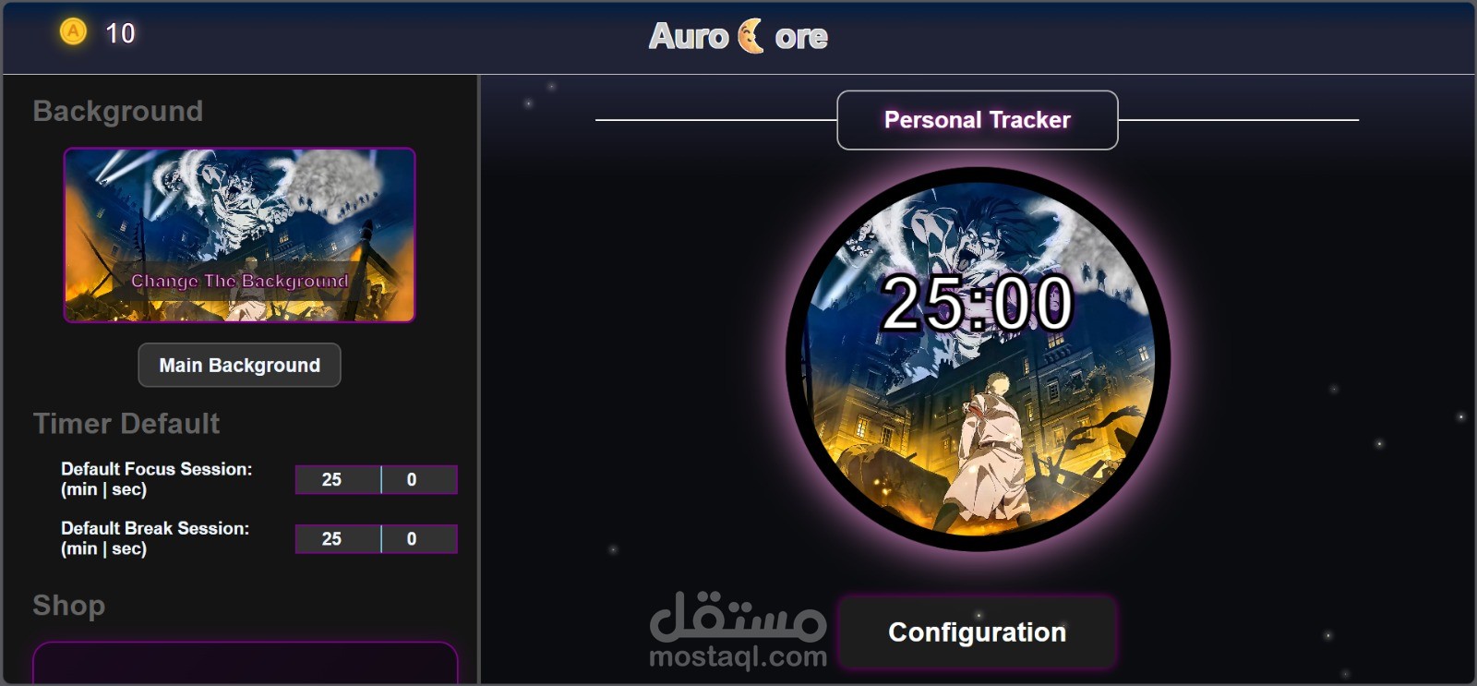Open the Configuration button
This screenshot has width=1477, height=686.
tap(977, 632)
